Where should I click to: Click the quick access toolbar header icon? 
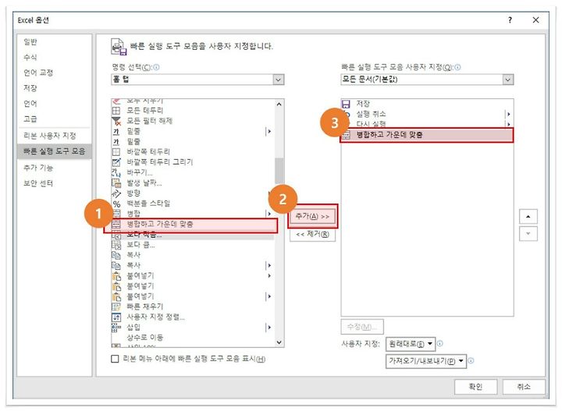(x=119, y=47)
